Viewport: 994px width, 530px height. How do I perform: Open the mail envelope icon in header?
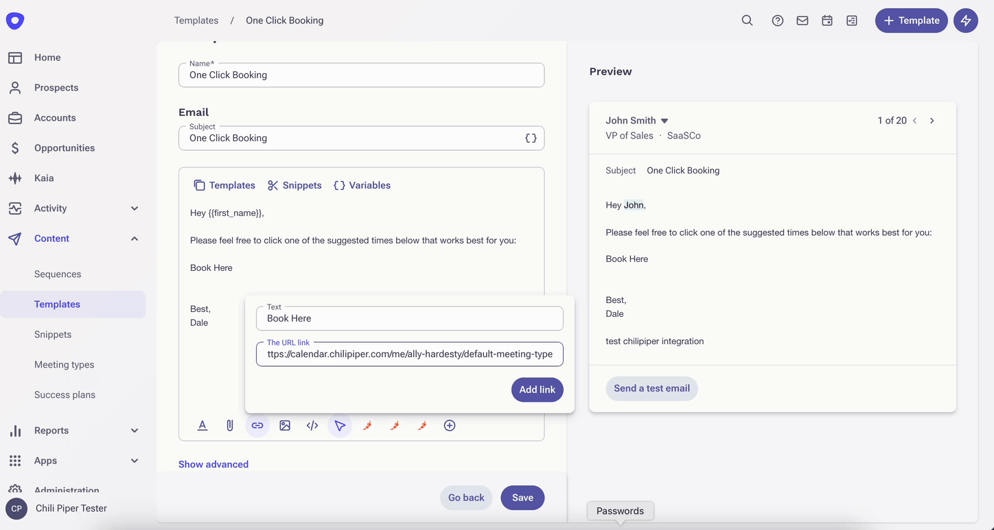point(802,21)
